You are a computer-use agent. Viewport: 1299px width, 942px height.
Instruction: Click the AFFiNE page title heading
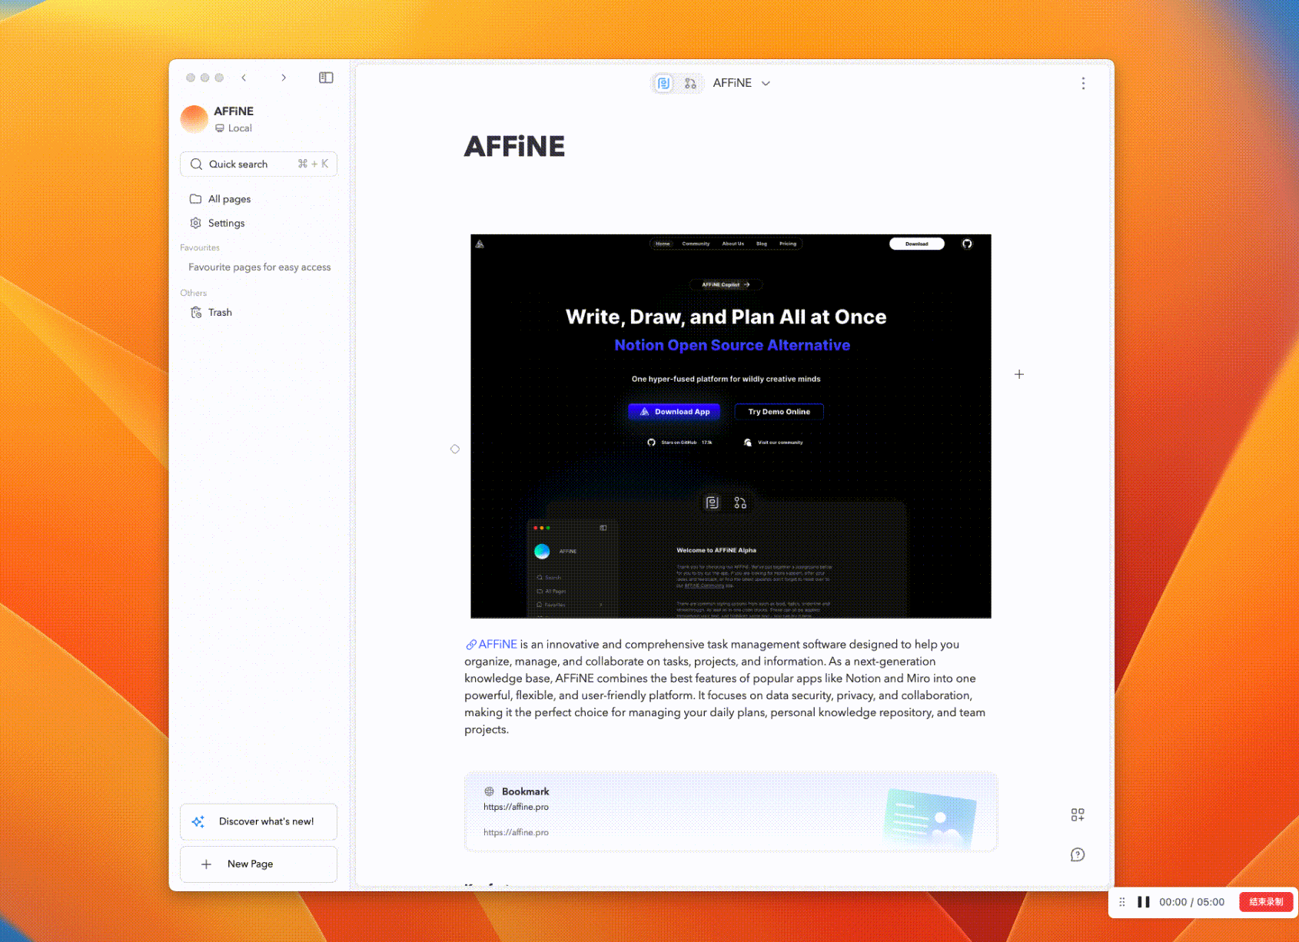(x=514, y=146)
